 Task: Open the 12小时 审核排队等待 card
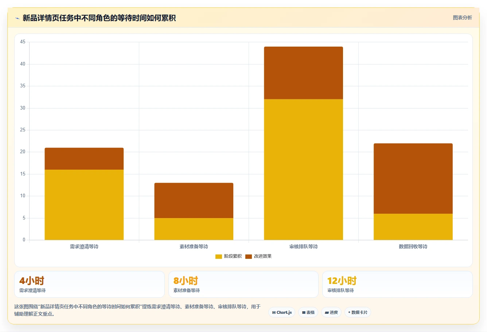397,284
